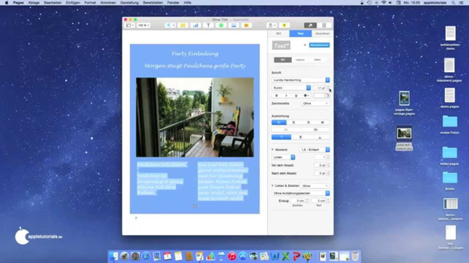Open advanced text options gear menu
Viewport: 469px width, 263px height.
[306, 96]
